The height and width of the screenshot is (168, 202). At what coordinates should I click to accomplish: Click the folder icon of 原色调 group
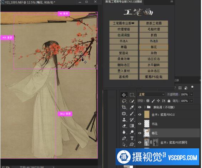click(149, 107)
